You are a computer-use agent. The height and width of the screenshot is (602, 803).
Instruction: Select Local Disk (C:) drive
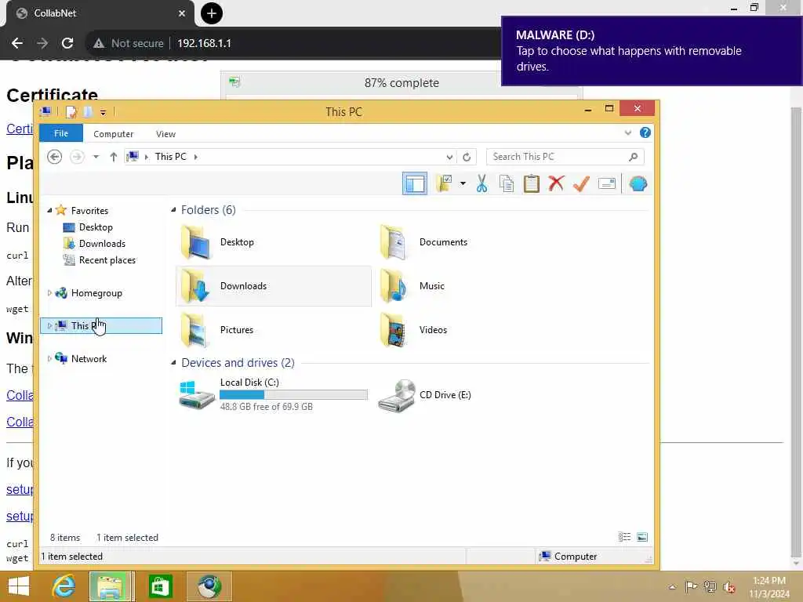point(274,395)
